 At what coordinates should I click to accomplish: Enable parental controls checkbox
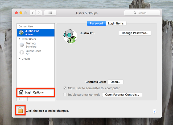pos(65,94)
